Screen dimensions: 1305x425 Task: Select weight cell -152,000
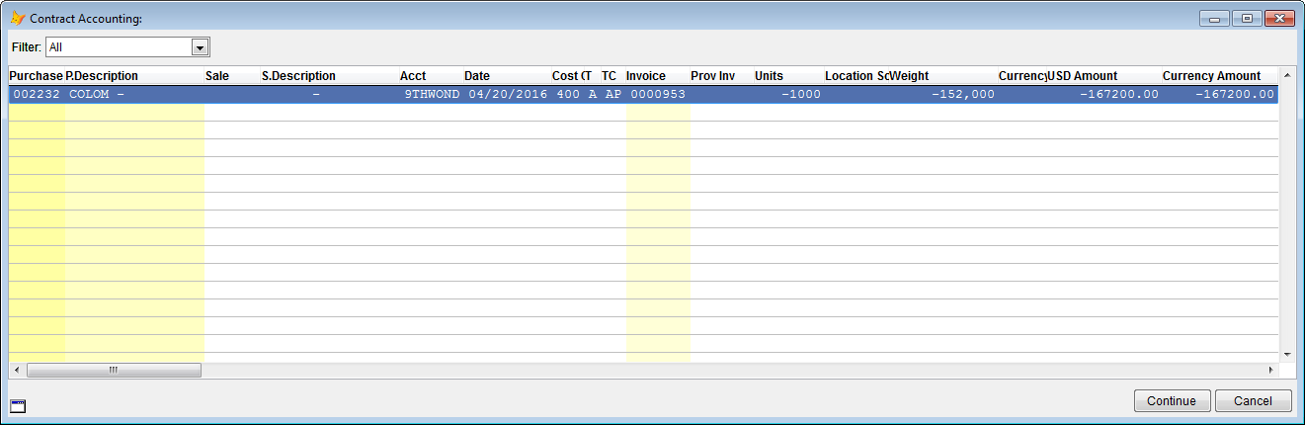[x=943, y=95]
